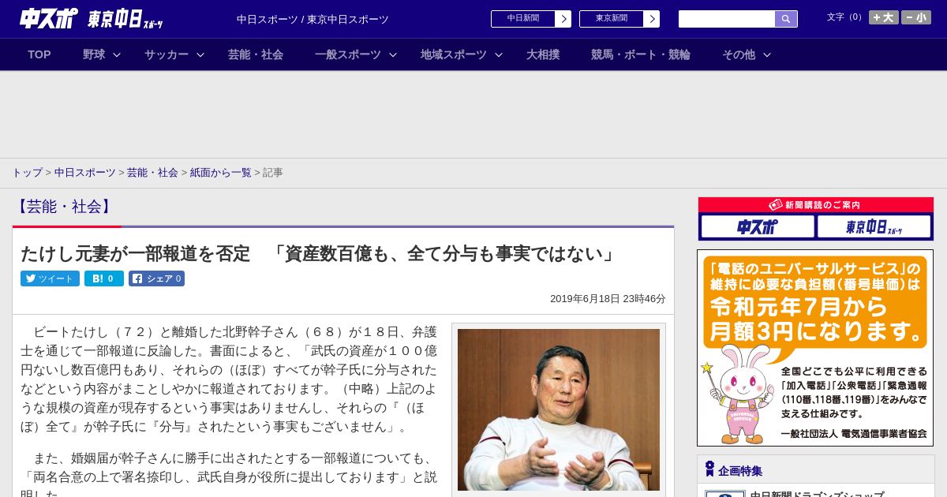Click the Hatena B! bookmark button
This screenshot has width=947, height=497.
click(x=104, y=278)
